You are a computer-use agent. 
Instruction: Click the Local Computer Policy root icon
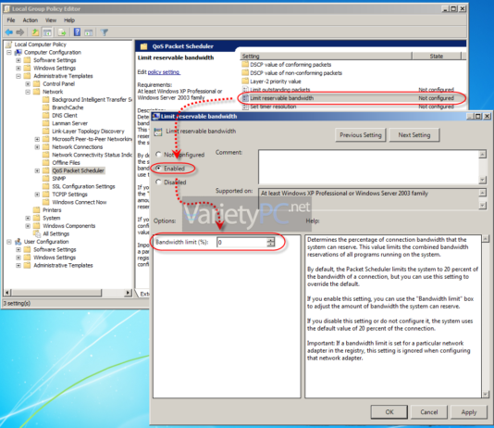(x=9, y=44)
